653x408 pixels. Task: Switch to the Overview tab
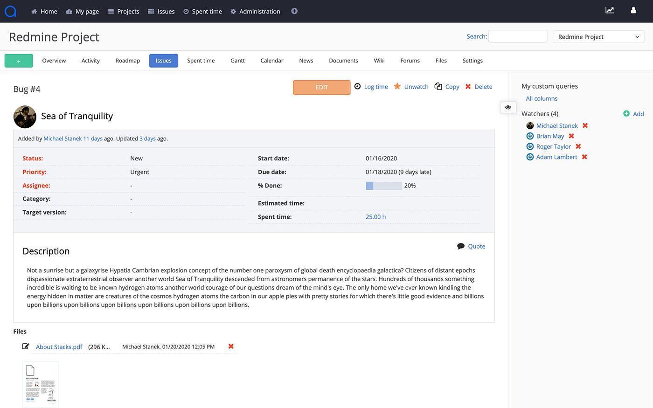pyautogui.click(x=54, y=61)
